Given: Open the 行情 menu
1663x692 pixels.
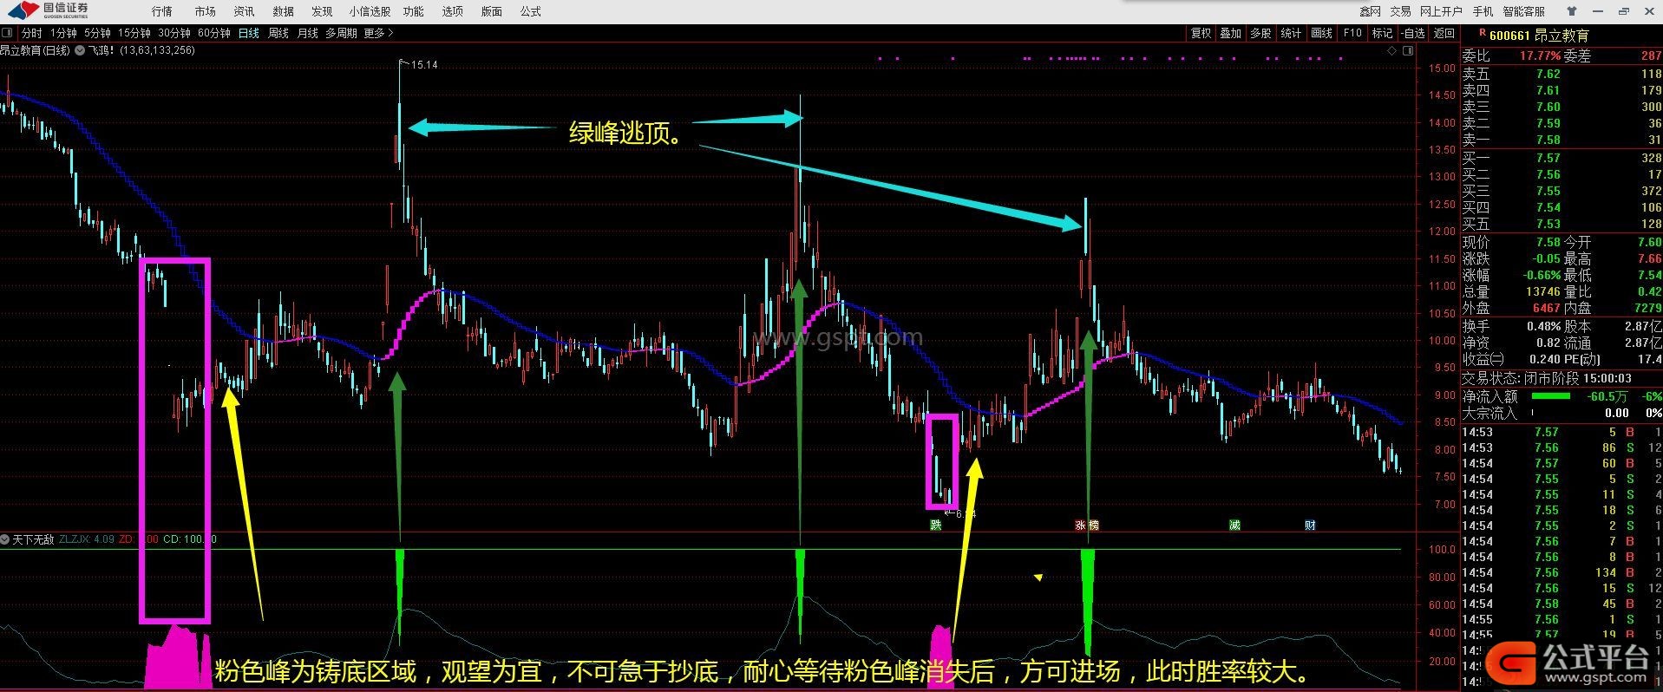Looking at the screenshot, I should 161,11.
